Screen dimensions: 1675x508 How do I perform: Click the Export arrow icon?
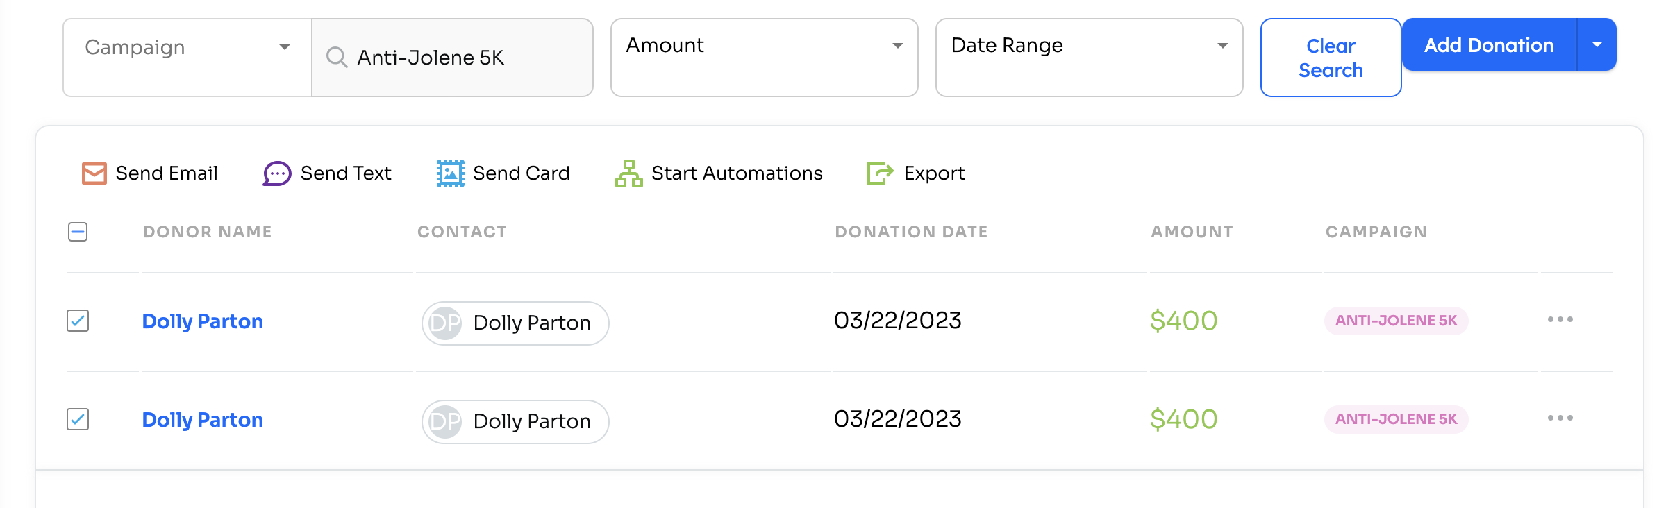[x=880, y=173]
